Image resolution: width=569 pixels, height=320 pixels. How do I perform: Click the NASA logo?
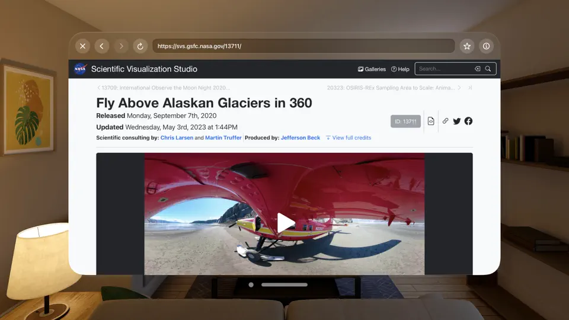(80, 69)
